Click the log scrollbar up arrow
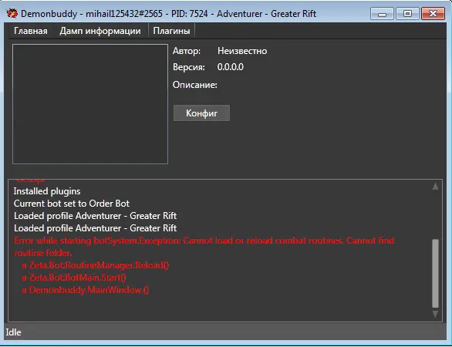The image size is (452, 347). tap(435, 187)
